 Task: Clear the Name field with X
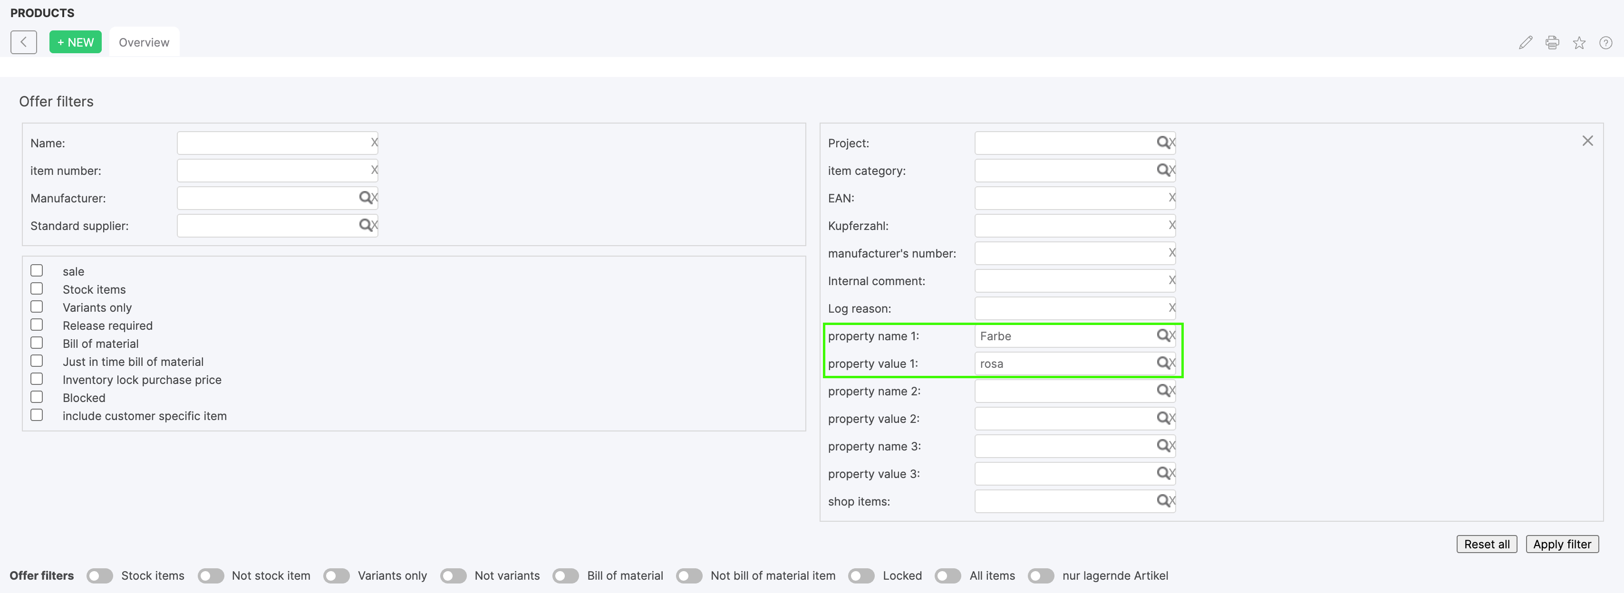tap(374, 143)
